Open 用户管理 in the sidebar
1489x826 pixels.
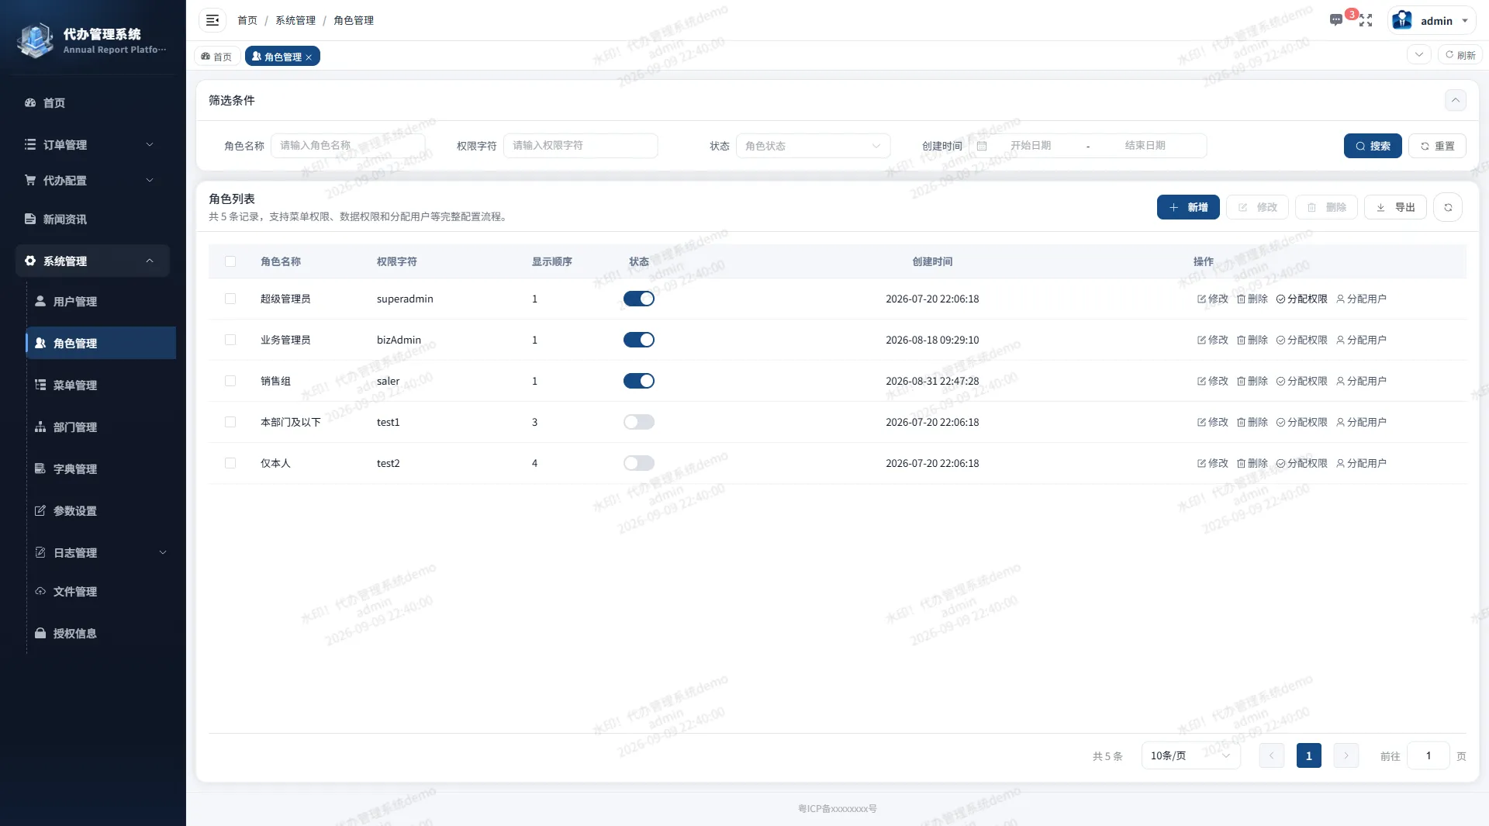coord(101,302)
